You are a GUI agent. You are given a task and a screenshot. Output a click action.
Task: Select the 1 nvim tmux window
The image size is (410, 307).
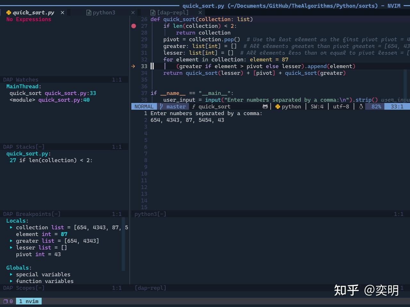click(29, 301)
